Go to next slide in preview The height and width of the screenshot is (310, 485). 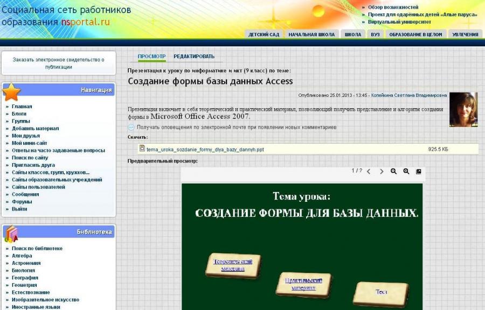tap(382, 172)
